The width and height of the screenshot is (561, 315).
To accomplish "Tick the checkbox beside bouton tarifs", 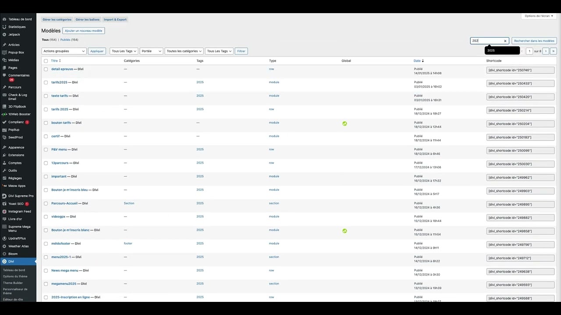I will click(x=46, y=123).
